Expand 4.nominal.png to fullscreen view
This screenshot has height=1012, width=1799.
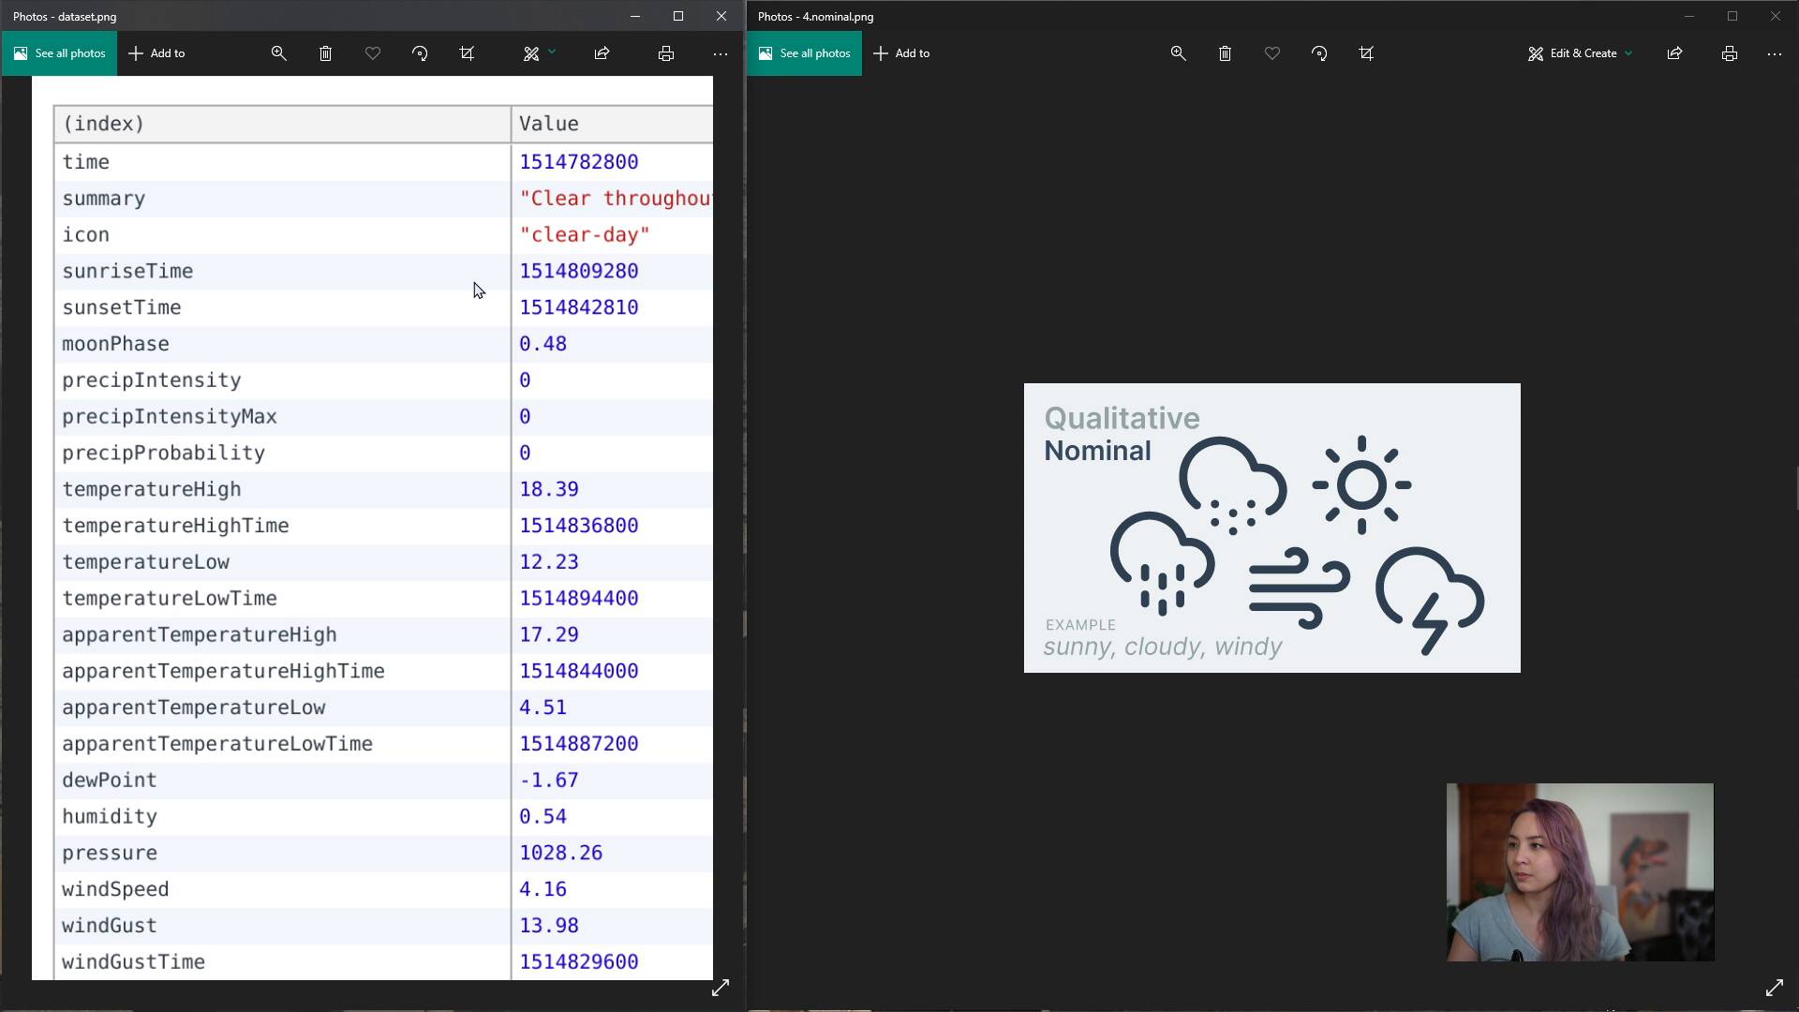[1774, 988]
